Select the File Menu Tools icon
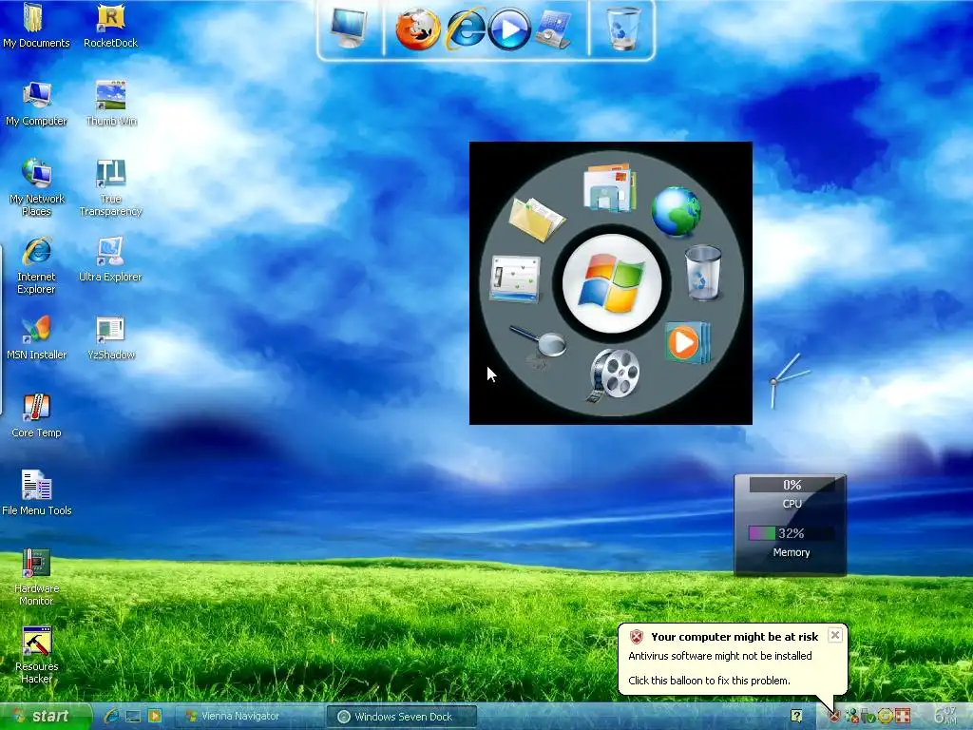This screenshot has height=730, width=973. pyautogui.click(x=36, y=493)
